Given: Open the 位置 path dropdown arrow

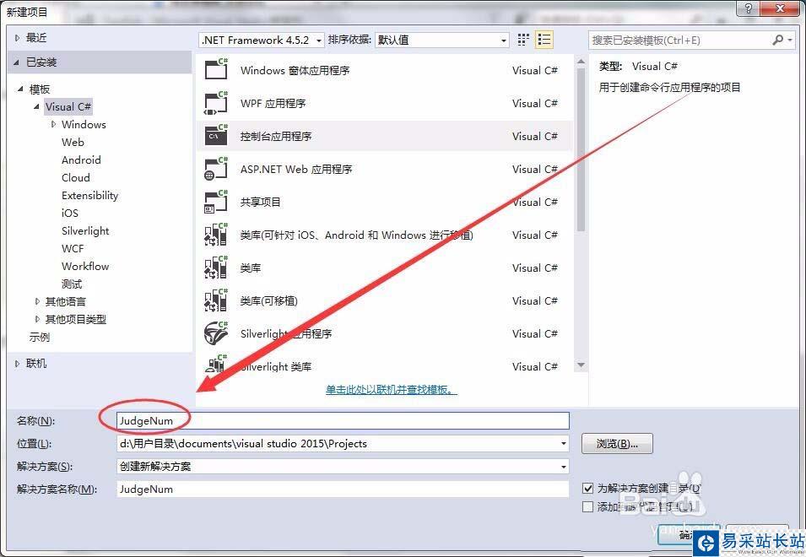Looking at the screenshot, I should pos(564,443).
